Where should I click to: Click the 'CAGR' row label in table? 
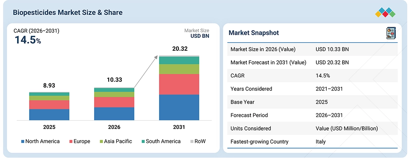[237, 76]
